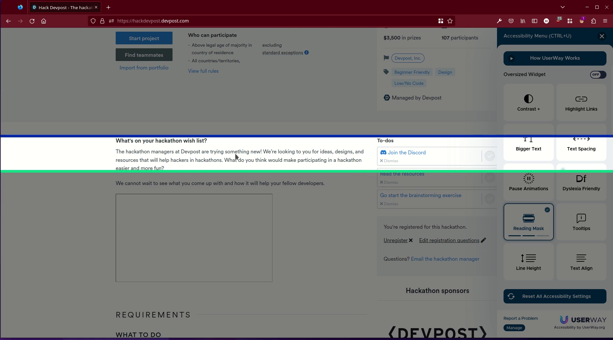Mark 'Go start the brainstorming exercise' complete
The image size is (613, 340).
tap(489, 199)
